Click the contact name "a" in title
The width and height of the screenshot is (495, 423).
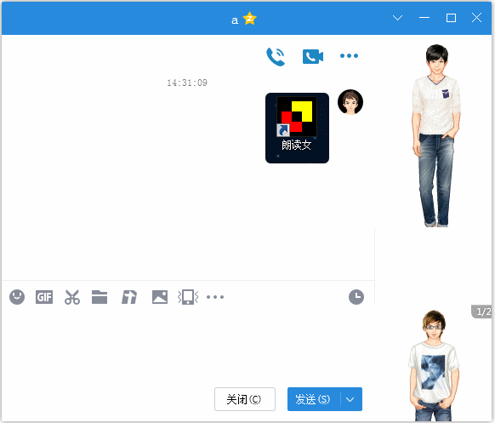[235, 20]
